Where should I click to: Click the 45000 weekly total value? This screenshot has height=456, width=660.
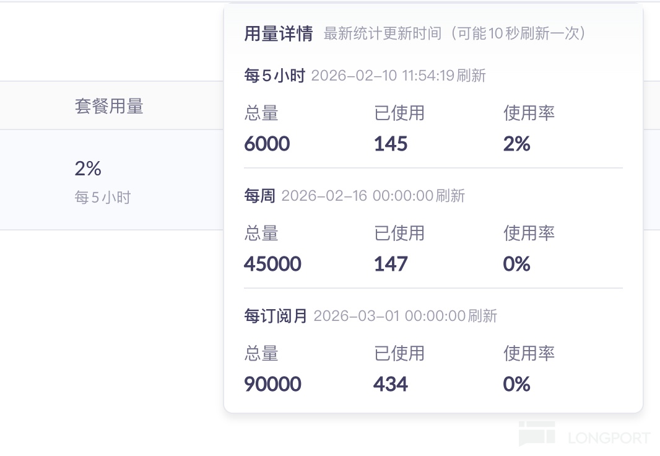tap(272, 265)
